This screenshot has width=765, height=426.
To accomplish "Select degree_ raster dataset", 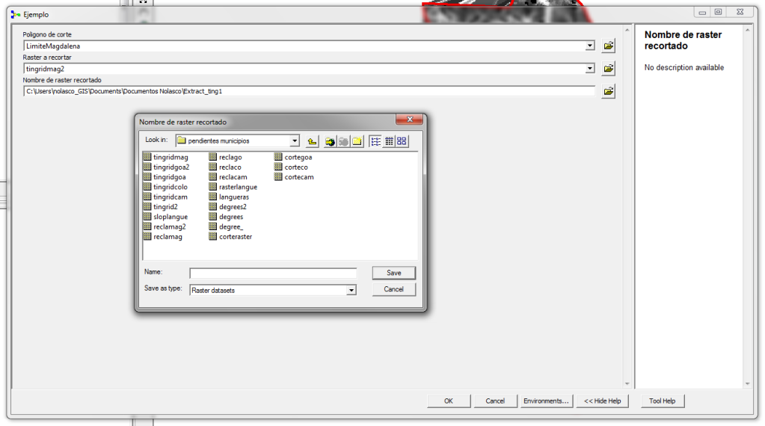I will pos(226,226).
